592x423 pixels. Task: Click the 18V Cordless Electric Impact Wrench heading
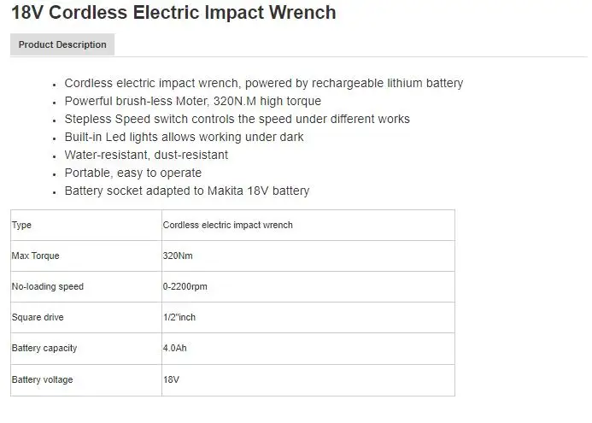173,13
